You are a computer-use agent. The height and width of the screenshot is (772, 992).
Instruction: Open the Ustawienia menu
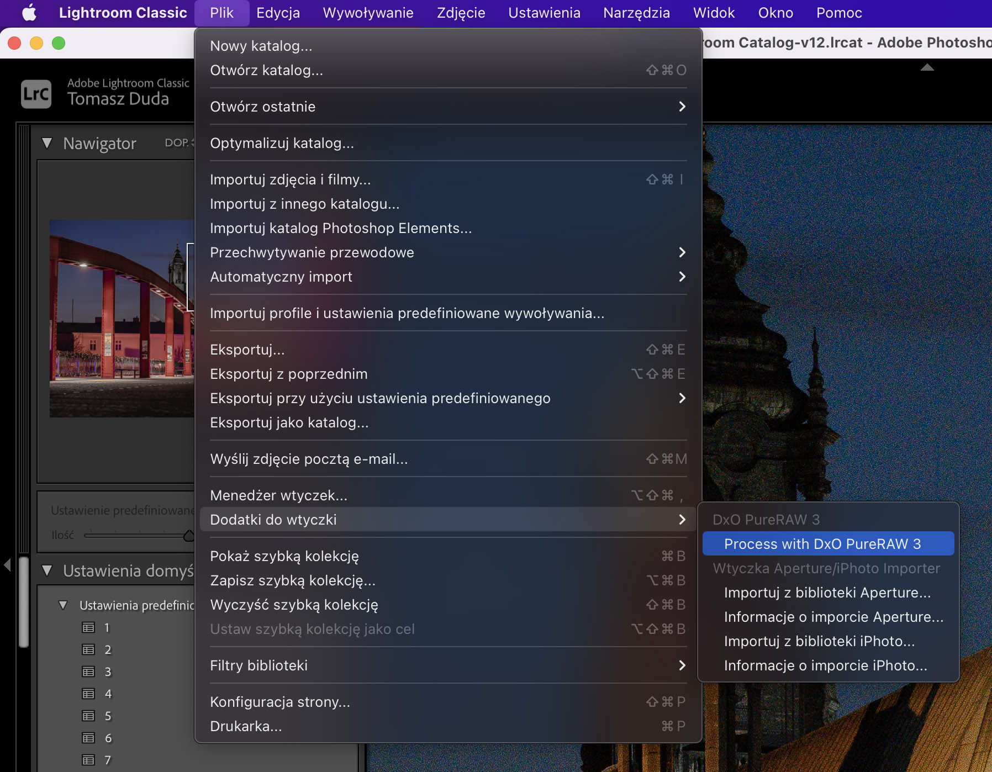(x=544, y=13)
